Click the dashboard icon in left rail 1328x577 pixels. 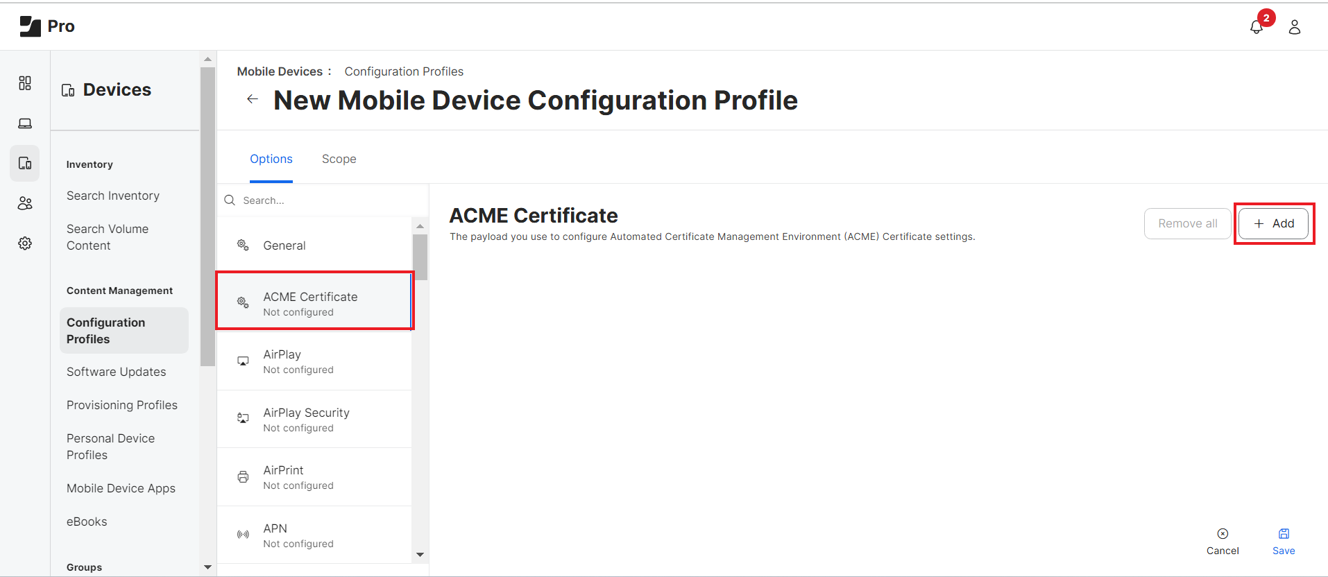pos(25,83)
